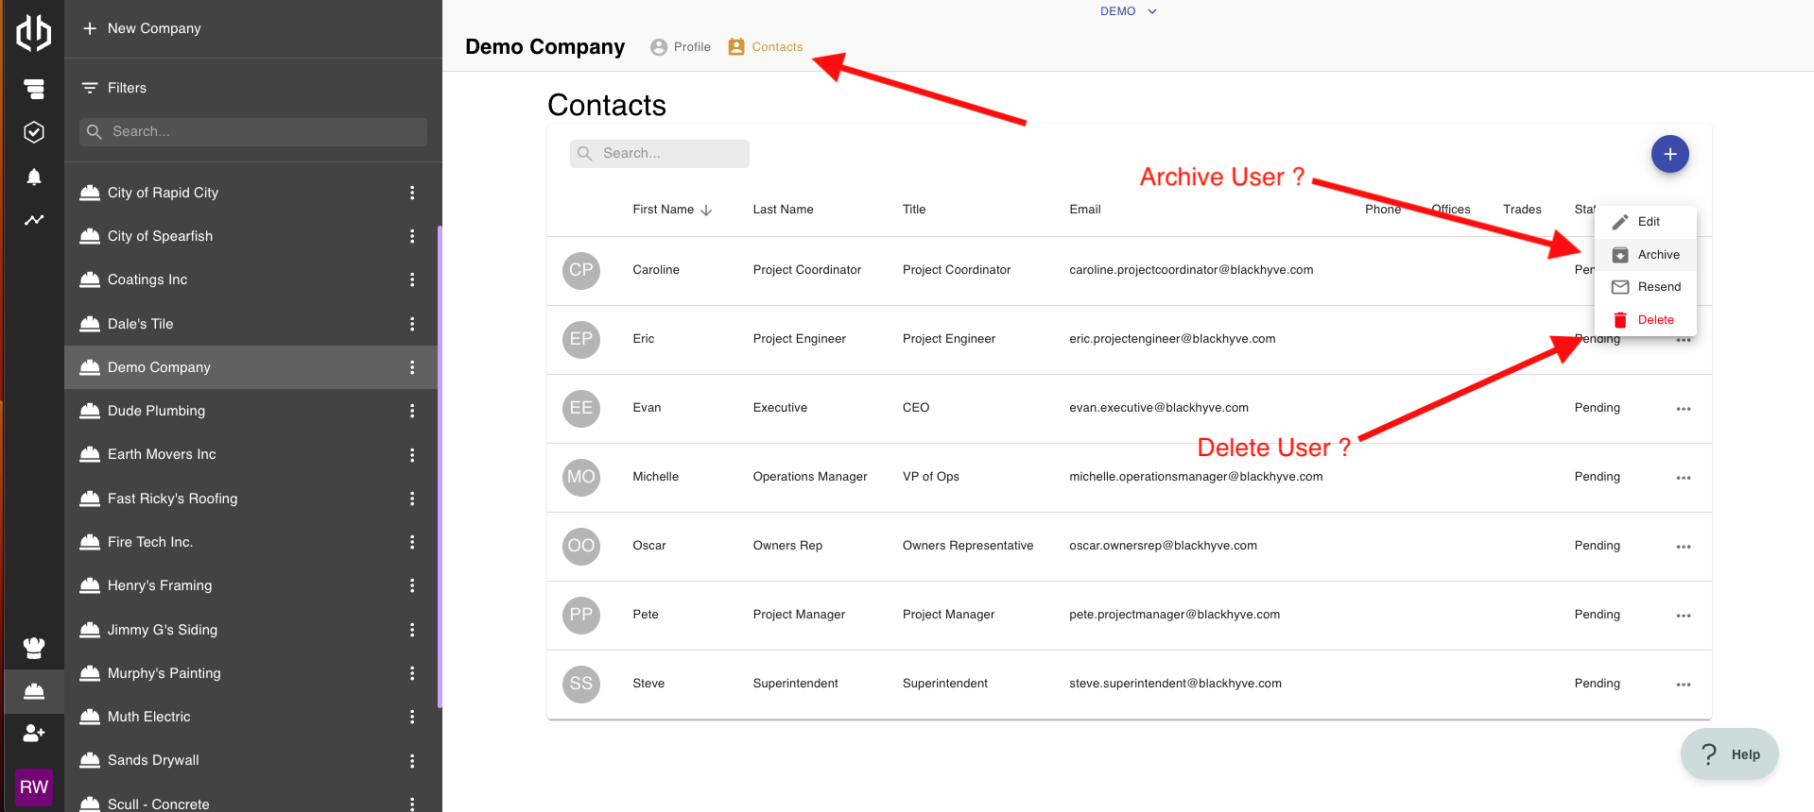Open the hard hat companies icon in sidebar
1814x812 pixels.
pyautogui.click(x=34, y=691)
